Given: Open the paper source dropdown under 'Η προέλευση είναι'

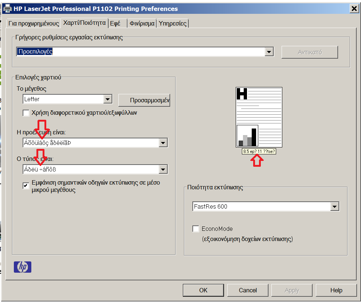Looking at the screenshot, I should (164, 143).
